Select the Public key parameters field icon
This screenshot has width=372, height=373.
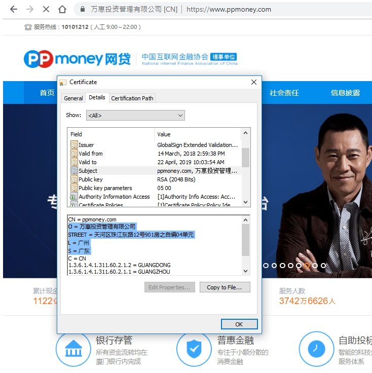(x=74, y=188)
